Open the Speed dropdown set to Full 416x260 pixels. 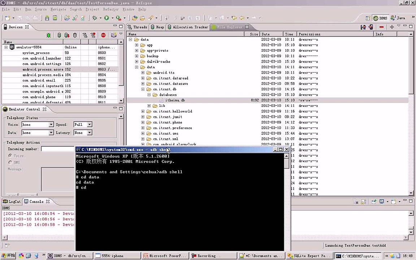pyautogui.click(x=89, y=125)
